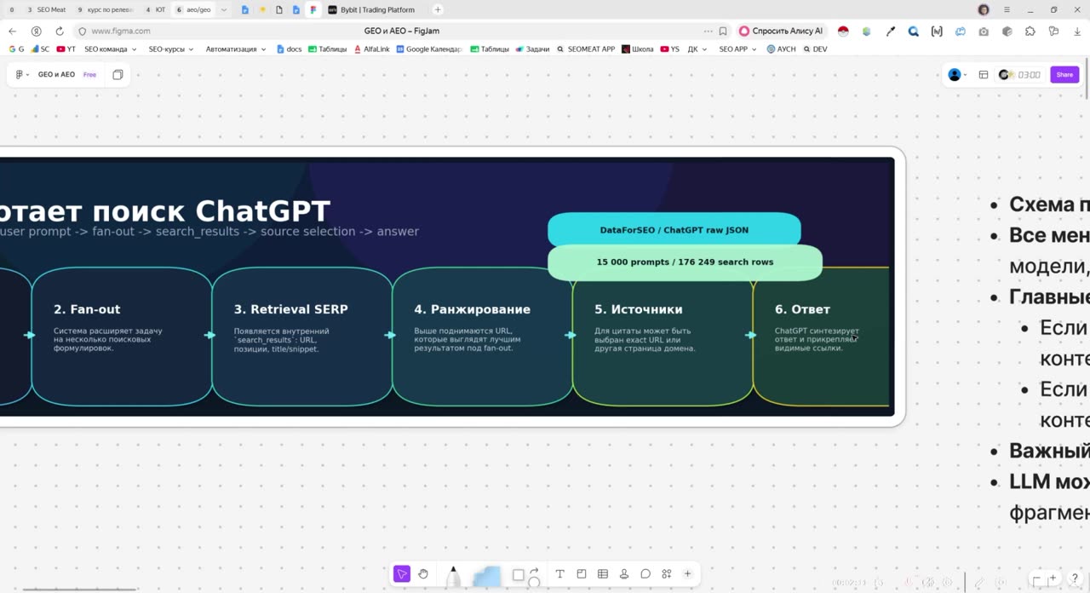Open the DEV bookmark
The image size is (1090, 593).
(815, 49)
